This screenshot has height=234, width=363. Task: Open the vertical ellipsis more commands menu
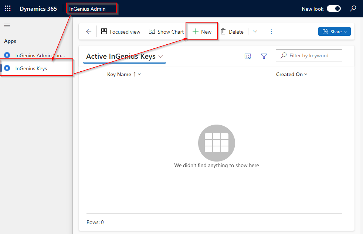(271, 32)
